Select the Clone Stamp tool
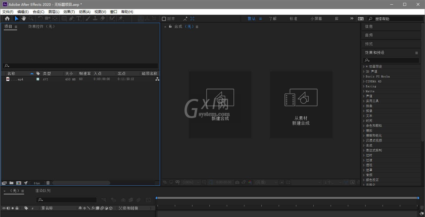 [x=95, y=19]
